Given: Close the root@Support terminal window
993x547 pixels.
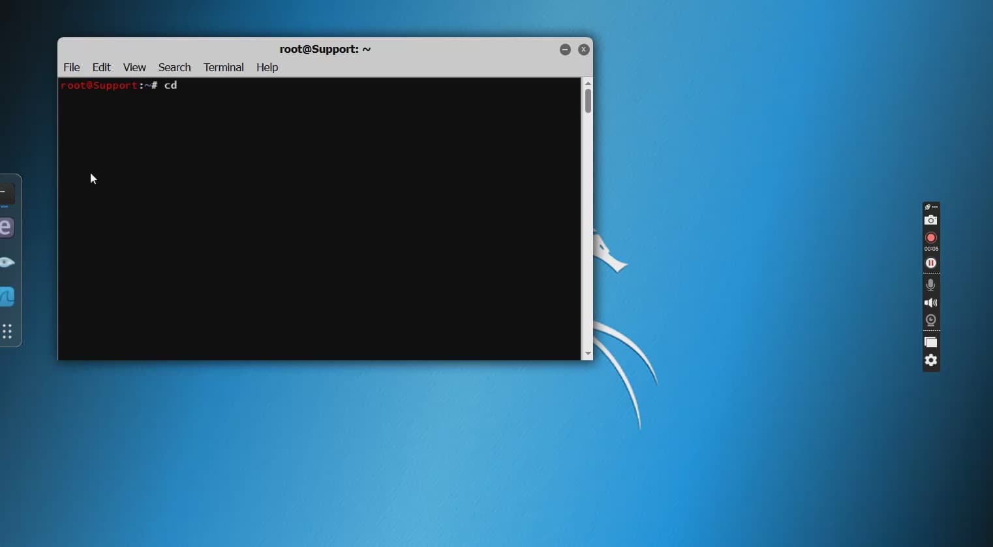Looking at the screenshot, I should (584, 50).
